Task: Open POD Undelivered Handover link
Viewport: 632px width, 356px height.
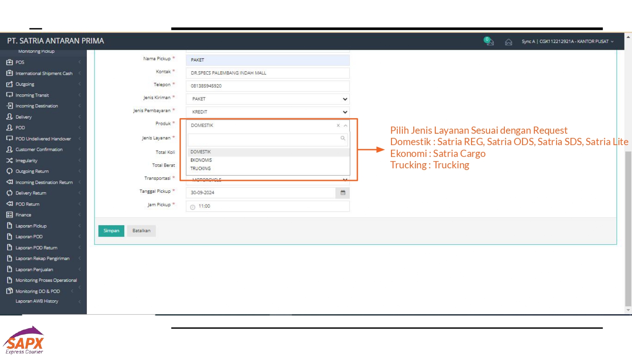Action: click(43, 139)
